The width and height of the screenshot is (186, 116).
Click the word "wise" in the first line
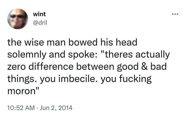(x=34, y=42)
